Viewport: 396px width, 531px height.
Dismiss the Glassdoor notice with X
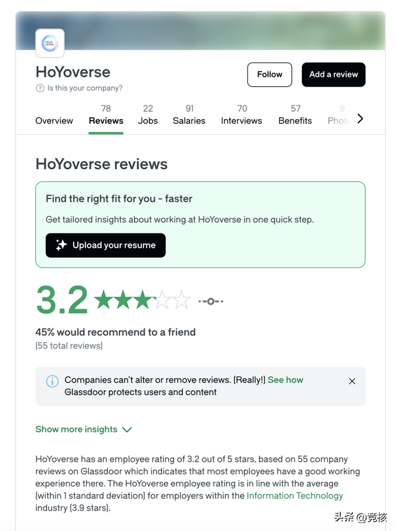(352, 381)
